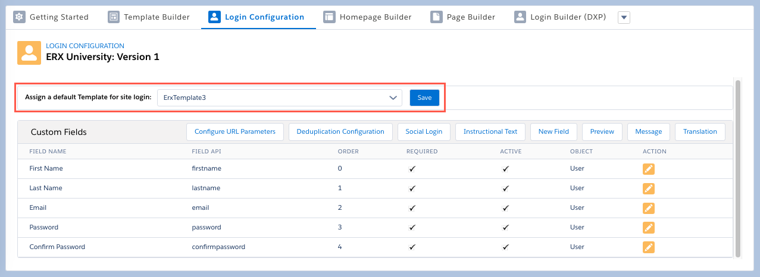
Task: Click the Getting Started gear icon
Action: 19,17
